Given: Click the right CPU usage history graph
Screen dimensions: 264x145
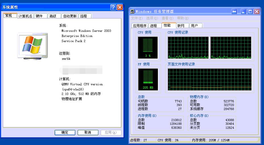Looking at the screenshot, I should click(x=231, y=47).
